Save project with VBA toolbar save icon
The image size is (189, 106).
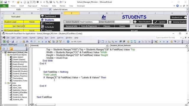13,42
